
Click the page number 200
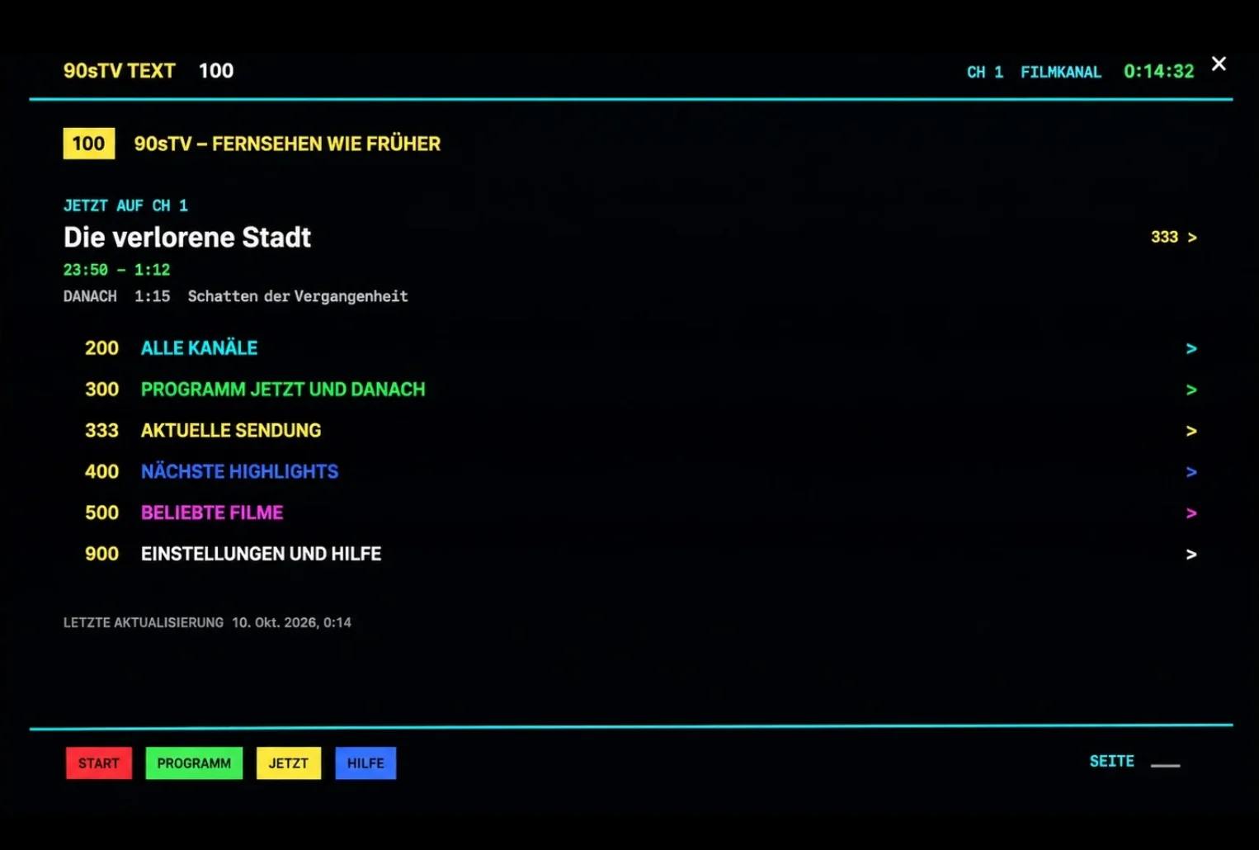[x=101, y=348]
